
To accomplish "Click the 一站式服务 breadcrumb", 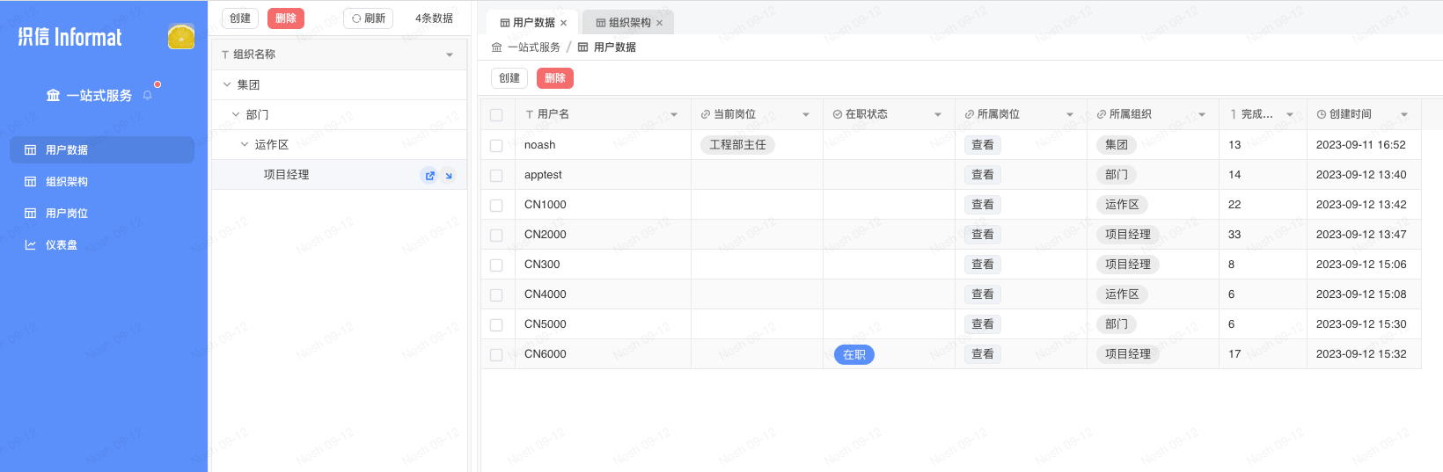I will (x=533, y=47).
